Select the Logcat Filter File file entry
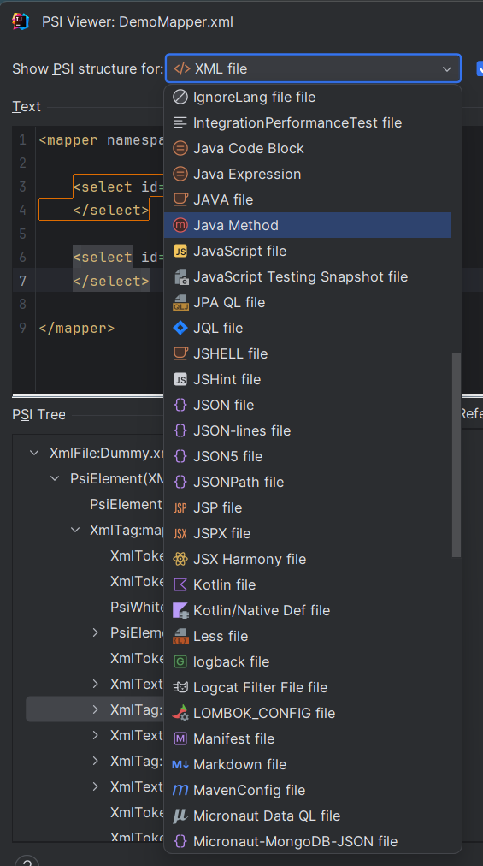Screen dimensions: 483x866 [x=308, y=688]
